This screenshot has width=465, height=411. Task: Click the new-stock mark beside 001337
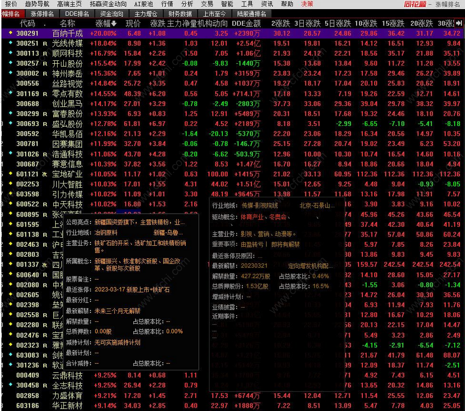coord(45,265)
